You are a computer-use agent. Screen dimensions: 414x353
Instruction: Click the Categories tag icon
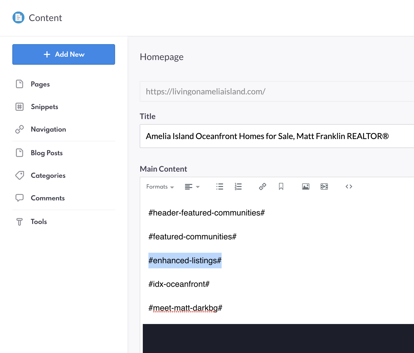(x=20, y=175)
